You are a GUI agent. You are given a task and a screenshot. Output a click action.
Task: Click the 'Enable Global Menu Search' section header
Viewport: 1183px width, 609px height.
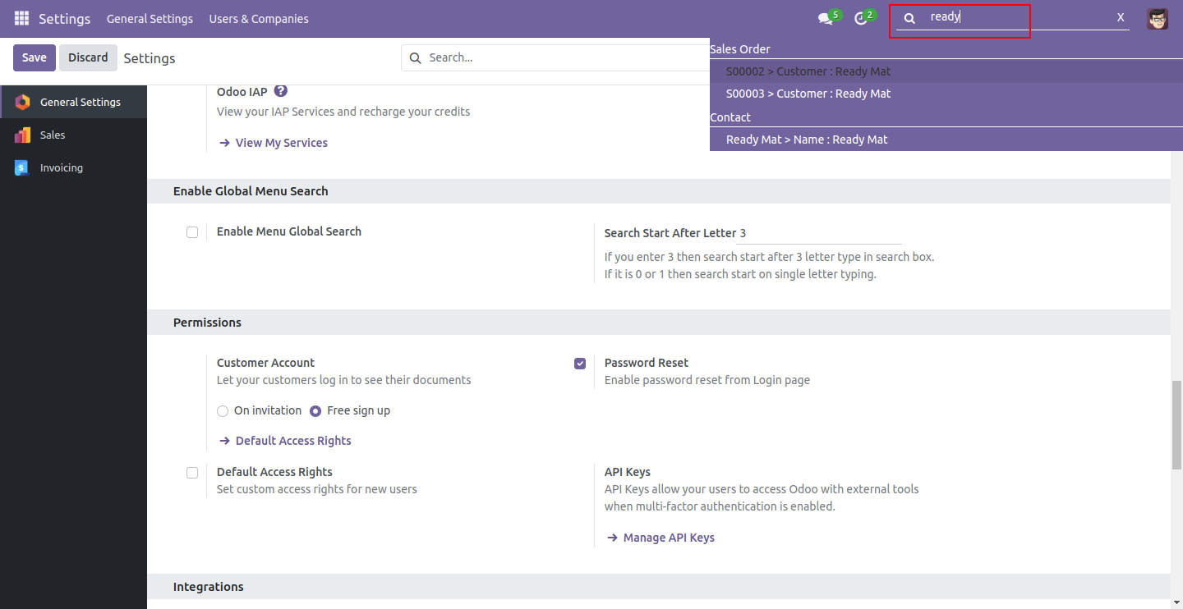click(251, 191)
